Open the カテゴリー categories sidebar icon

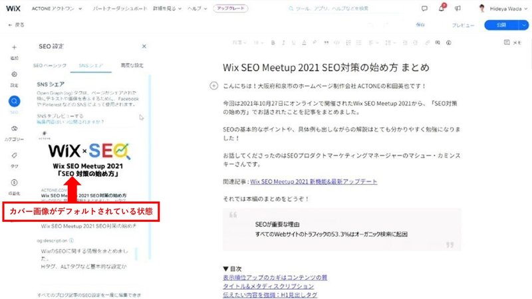(14, 128)
